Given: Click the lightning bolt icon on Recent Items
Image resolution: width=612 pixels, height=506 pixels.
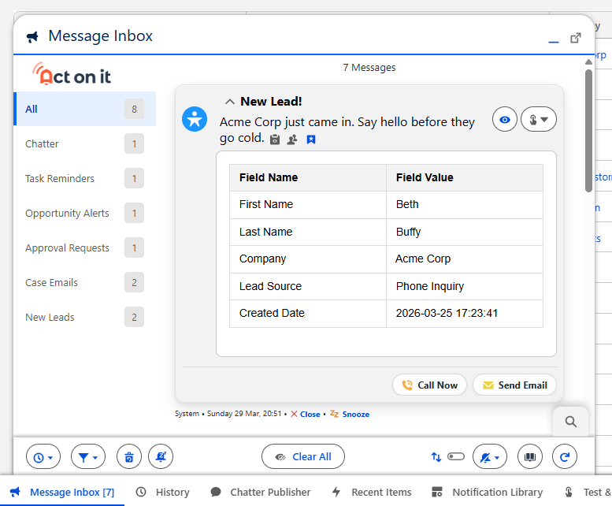Looking at the screenshot, I should pyautogui.click(x=336, y=492).
